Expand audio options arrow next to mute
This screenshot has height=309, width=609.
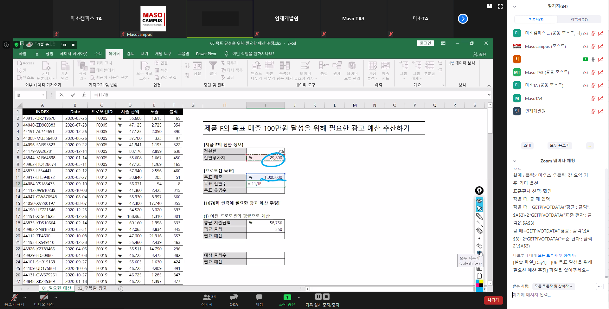[x=25, y=297]
